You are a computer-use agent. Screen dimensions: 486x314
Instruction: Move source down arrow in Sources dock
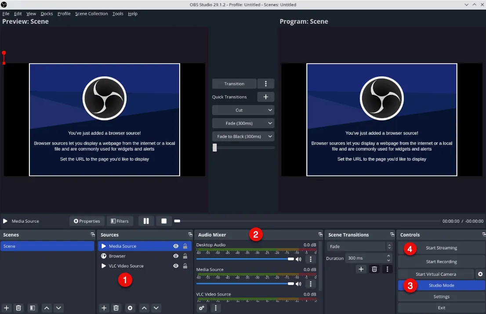point(156,308)
